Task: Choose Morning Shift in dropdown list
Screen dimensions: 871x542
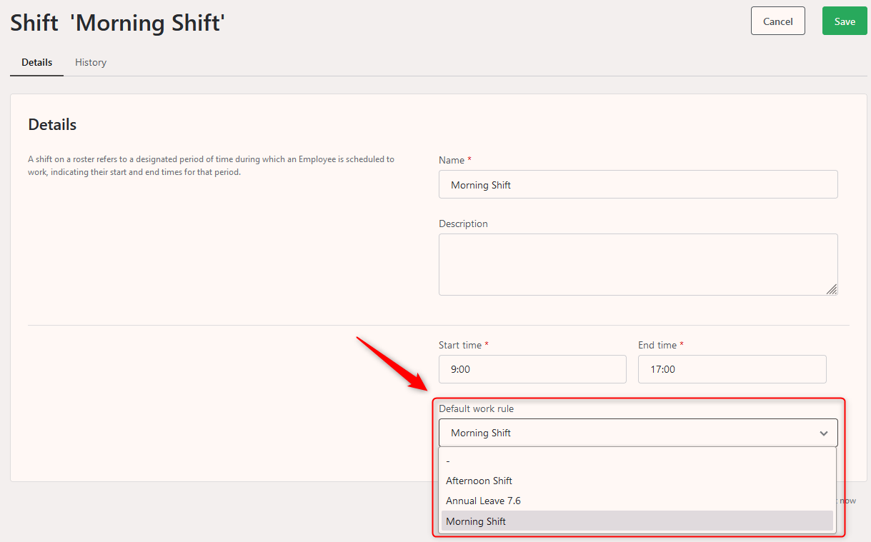Action: click(637, 521)
